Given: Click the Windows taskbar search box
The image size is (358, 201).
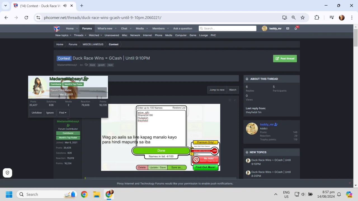Looking at the screenshot, I should (x=46, y=194).
